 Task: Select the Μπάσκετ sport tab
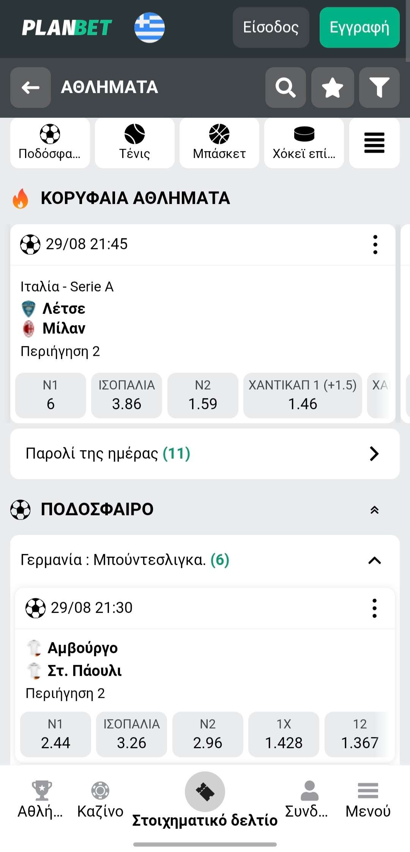click(x=219, y=143)
